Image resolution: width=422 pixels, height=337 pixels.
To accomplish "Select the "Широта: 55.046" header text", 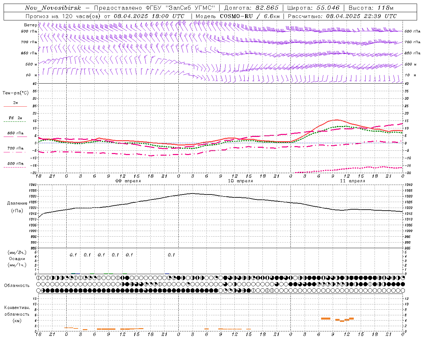I will tap(313, 8).
